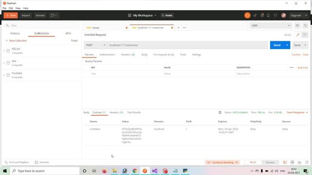Click the query params Value field

click(199, 73)
